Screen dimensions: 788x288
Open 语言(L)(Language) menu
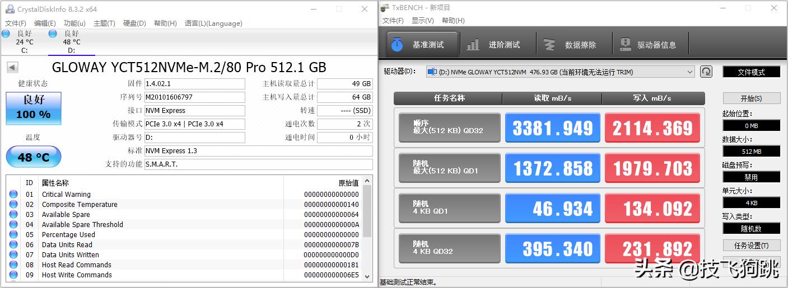point(213,23)
